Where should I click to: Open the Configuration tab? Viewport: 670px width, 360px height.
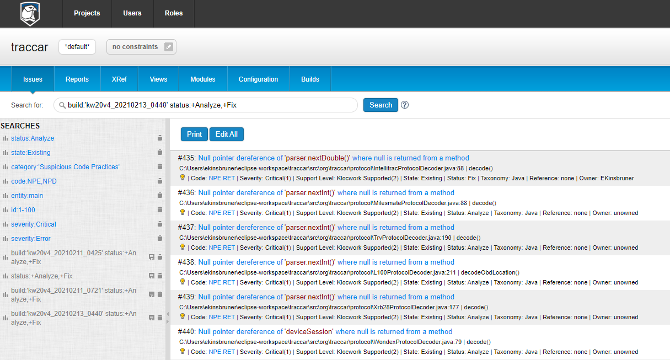pos(258,79)
